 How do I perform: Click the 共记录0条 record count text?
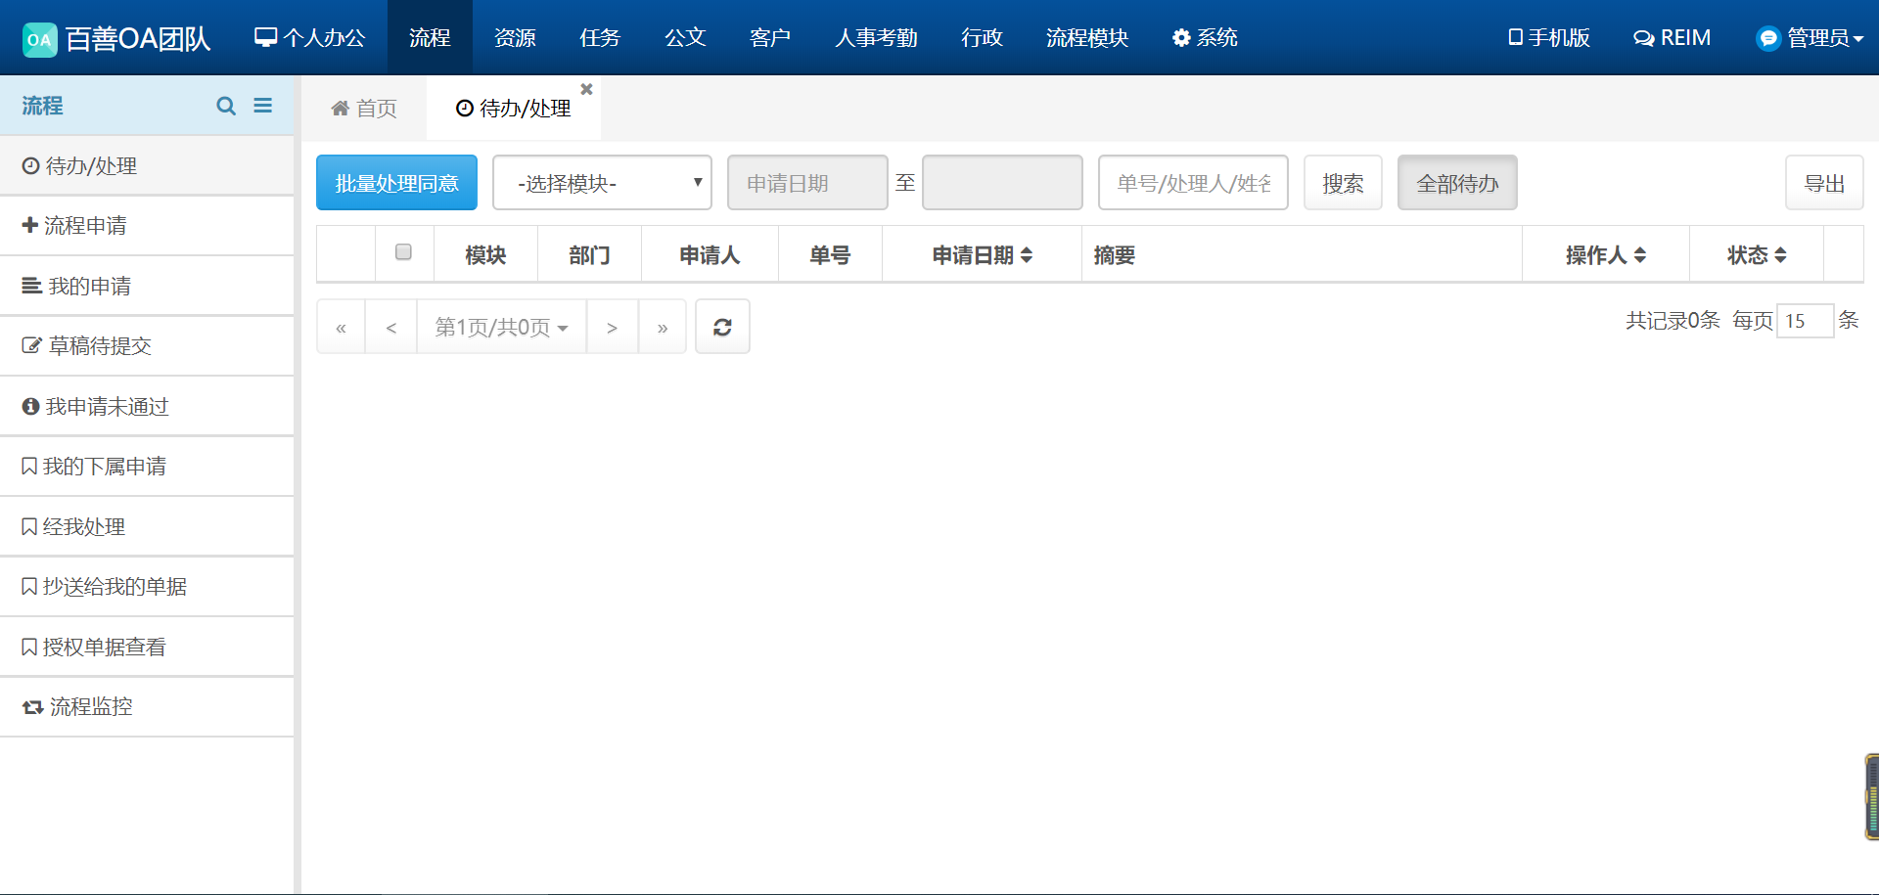[x=1673, y=321]
